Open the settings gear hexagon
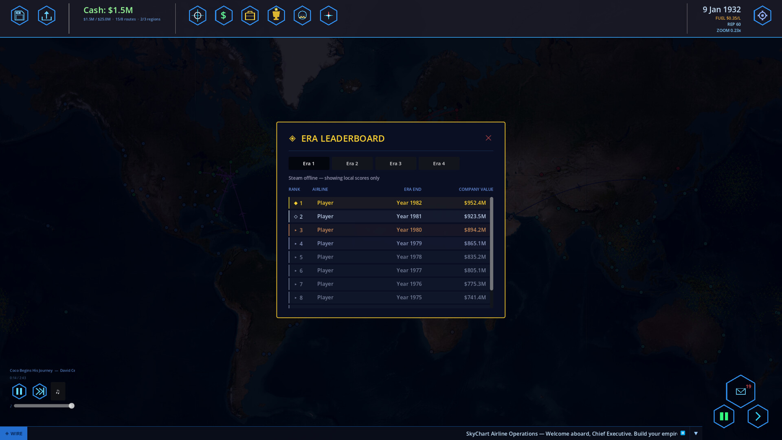Image resolution: width=782 pixels, height=440 pixels. [x=762, y=15]
